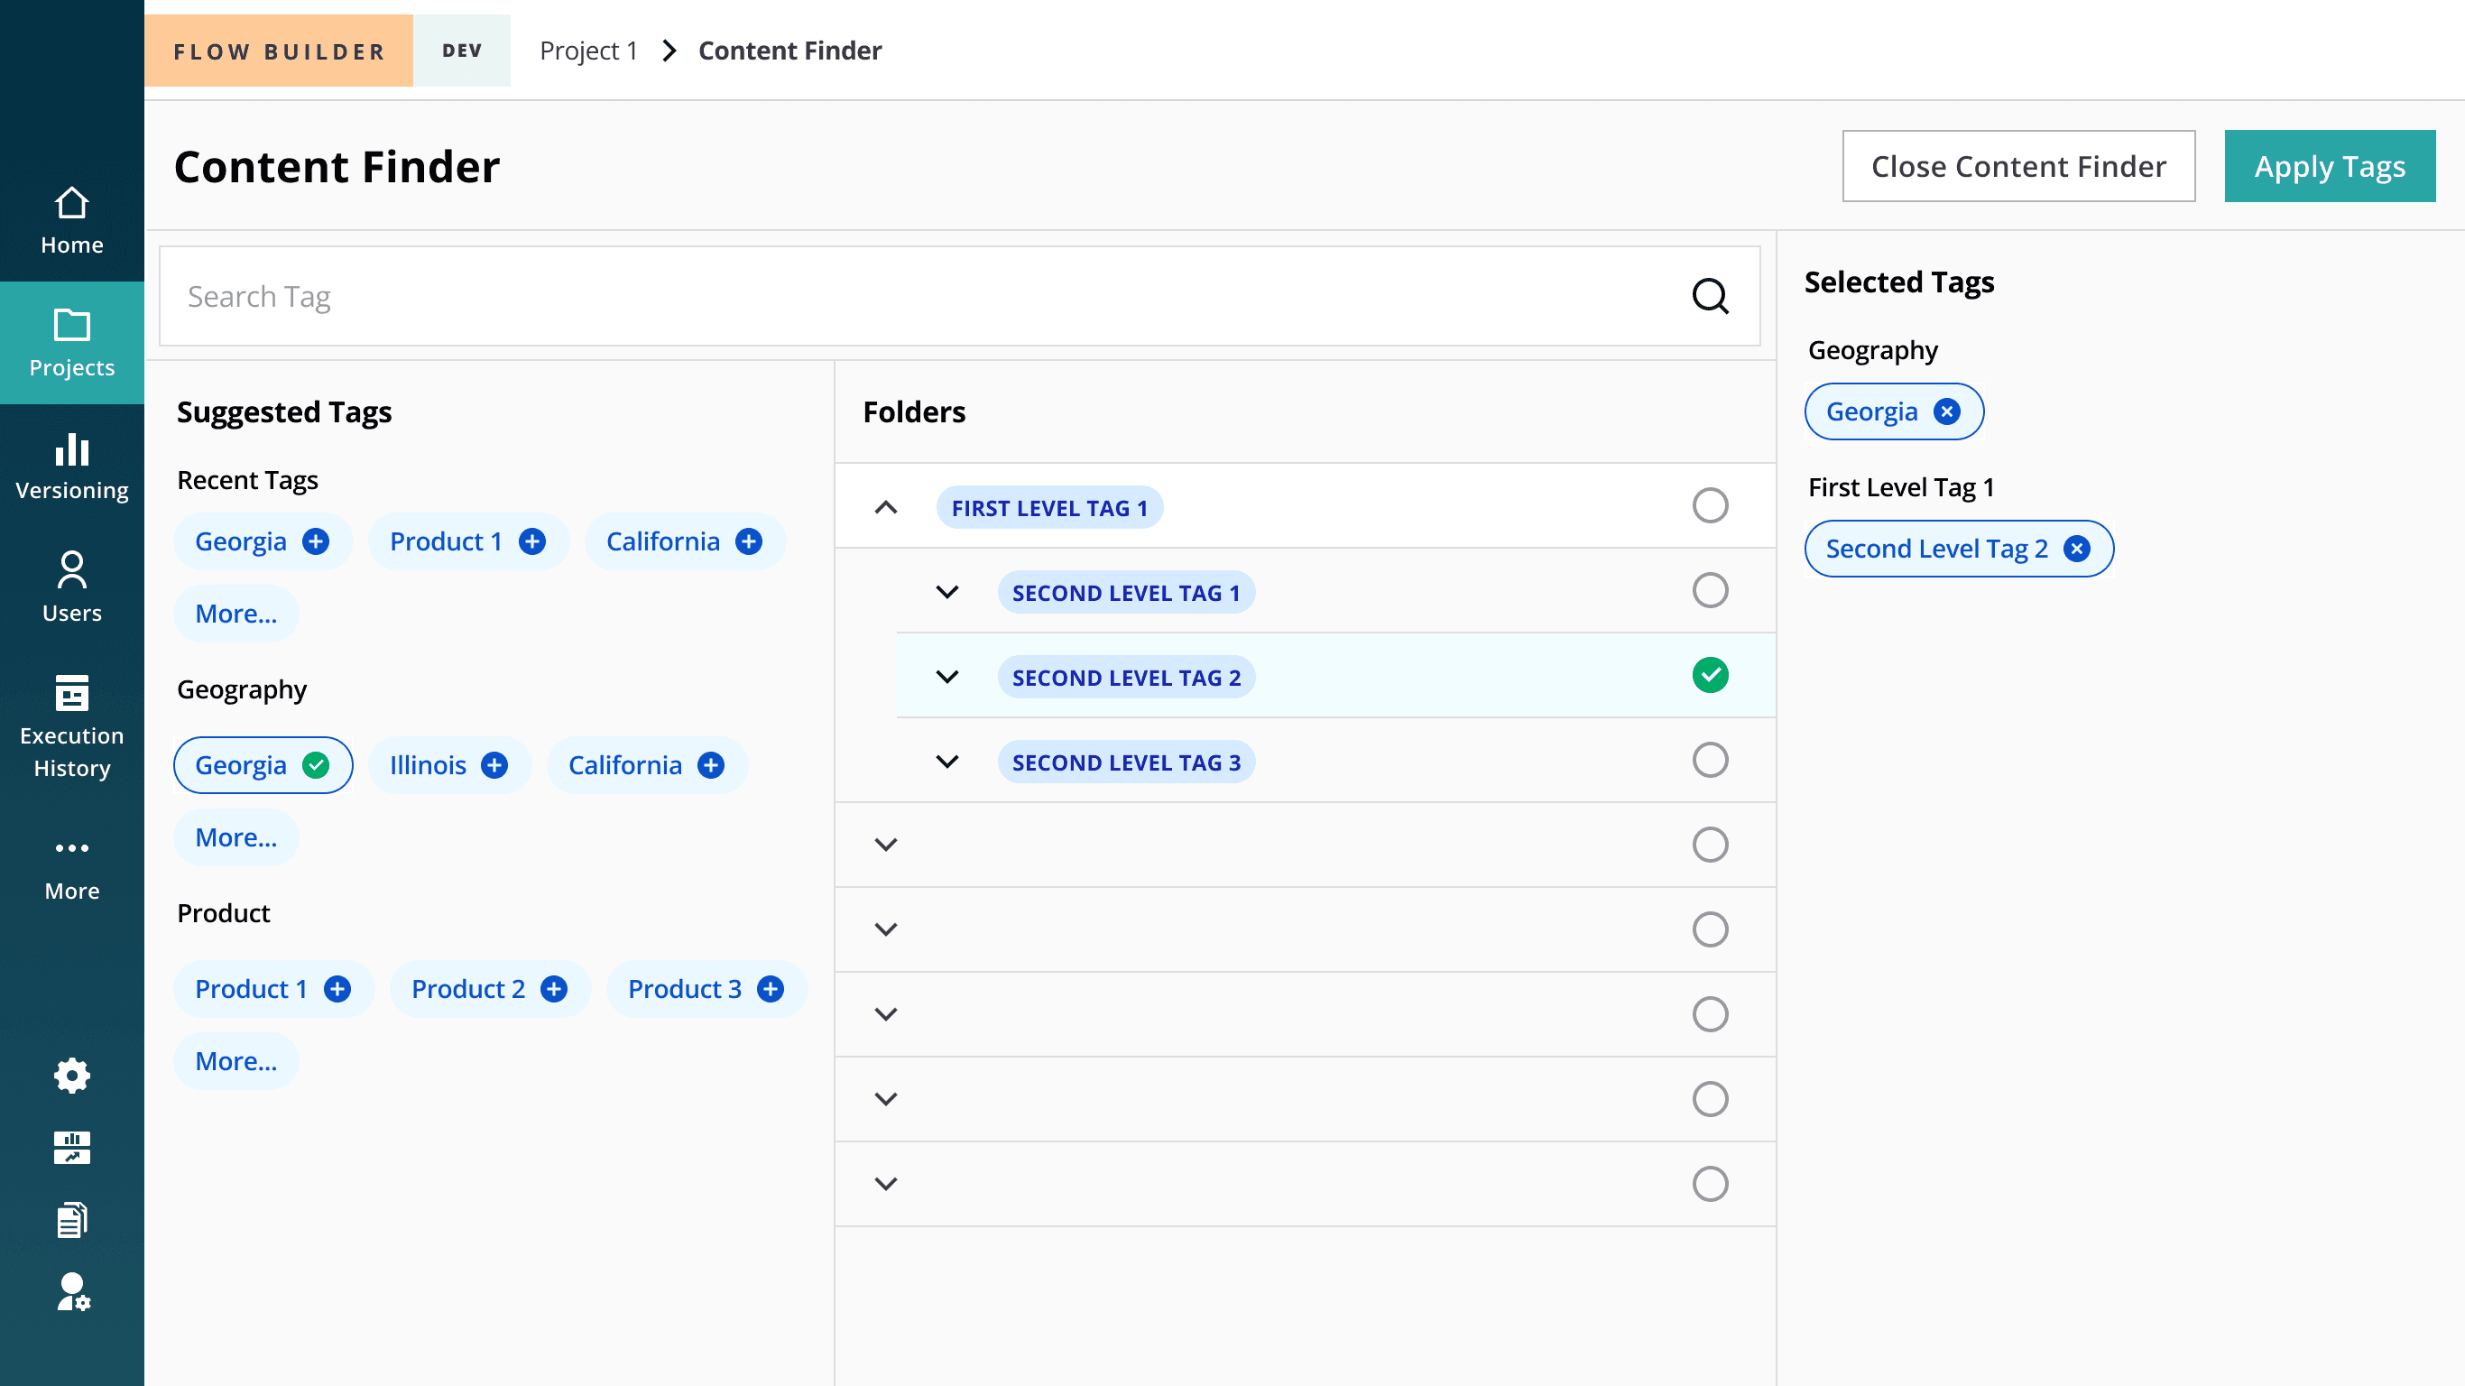Open the documents icon in sidebar
This screenshot has height=1386, width=2465.
tap(72, 1219)
